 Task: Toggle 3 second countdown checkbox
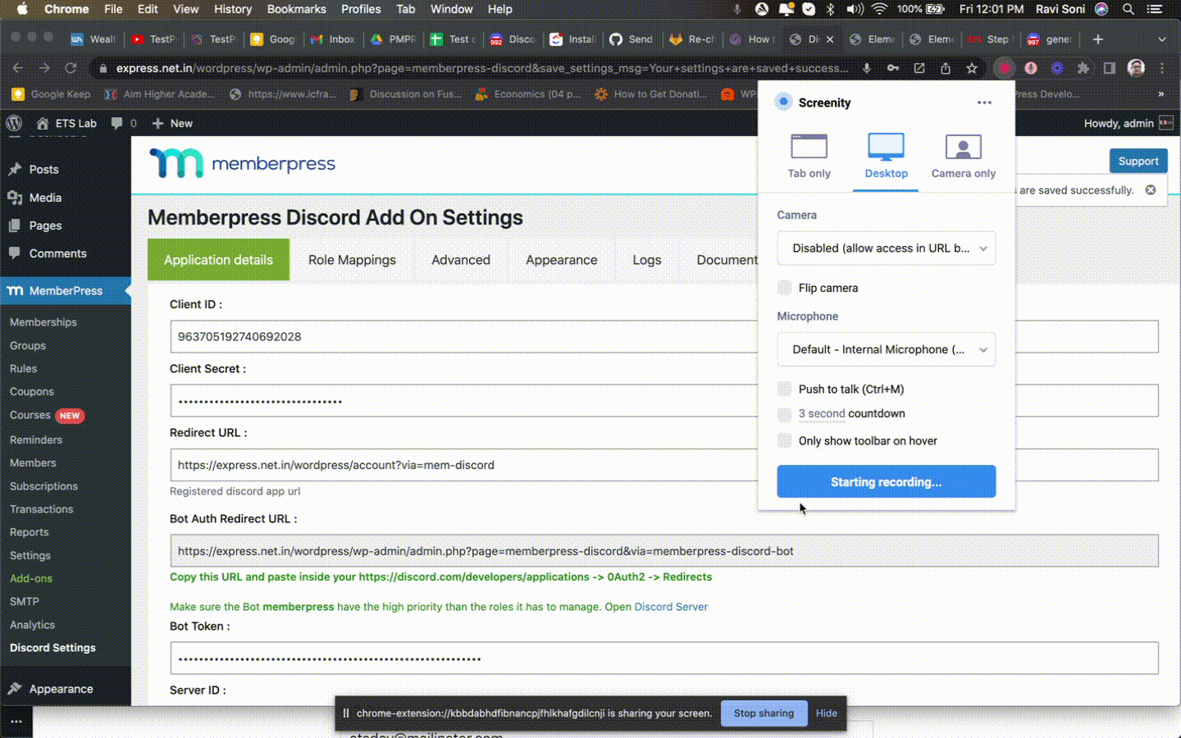pos(785,414)
